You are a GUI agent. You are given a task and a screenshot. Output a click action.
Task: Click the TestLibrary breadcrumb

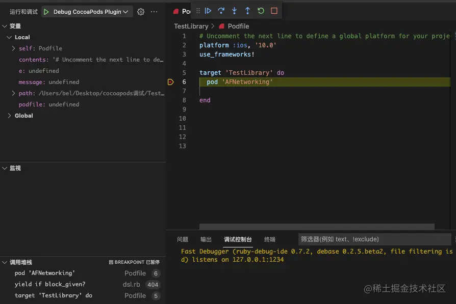tap(191, 26)
